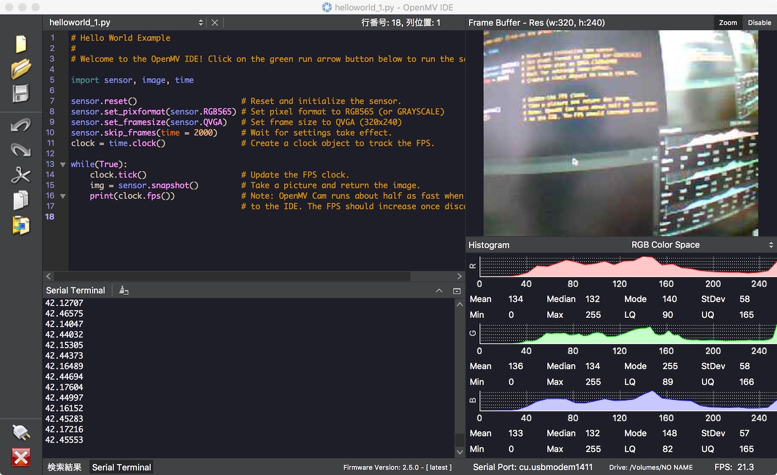Open the 検索結果 results tab
The height and width of the screenshot is (475, 777).
(x=64, y=467)
